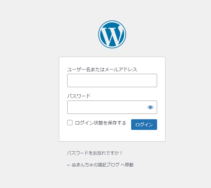This screenshot has width=211, height=188.
Task: Click the question mark ending the forgot-password link
Action: pos(121,153)
